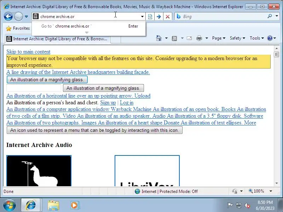Open the Home button dropdown arrow
283x212 pixels.
(x=166, y=38)
